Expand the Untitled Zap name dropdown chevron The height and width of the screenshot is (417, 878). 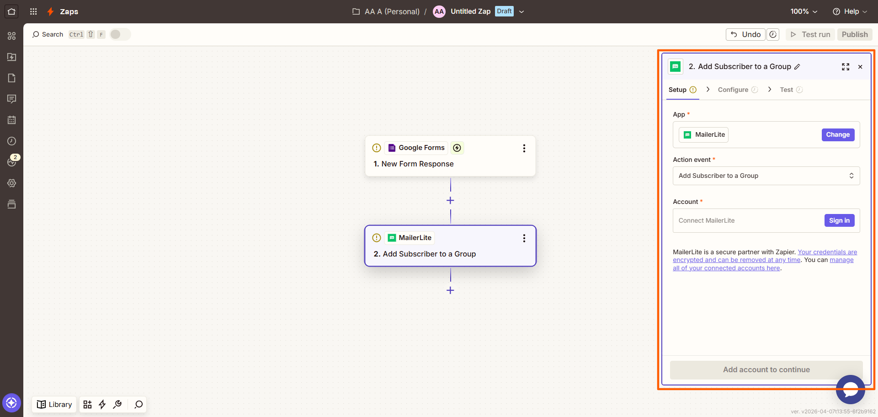[x=521, y=12]
